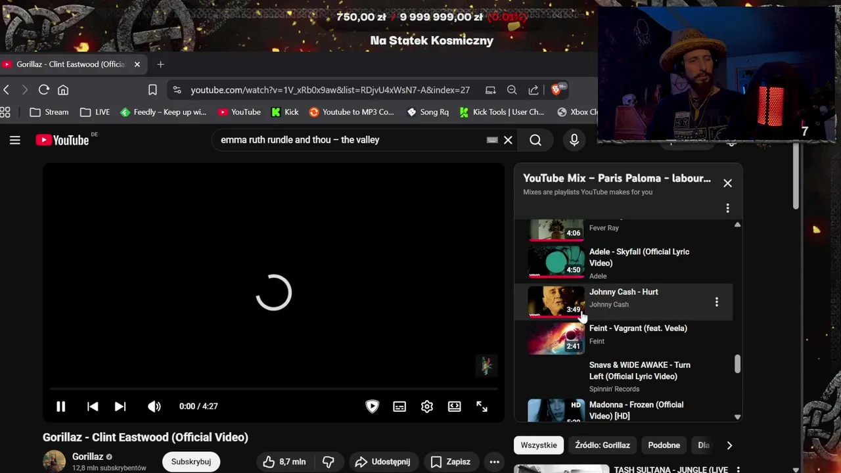Image resolution: width=841 pixels, height=473 pixels.
Task: Open the video settings gear
Action: click(x=427, y=407)
